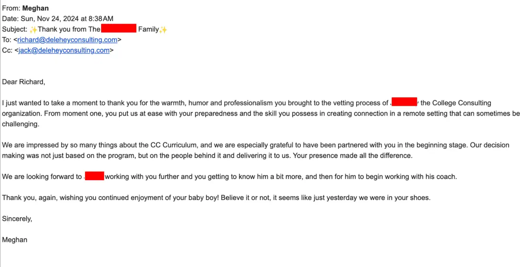Click the Meghan signature at the bottom
This screenshot has width=520, height=267.
coord(15,240)
